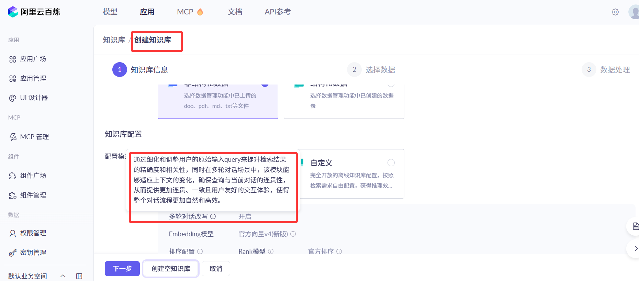The width and height of the screenshot is (639, 281).
Task: Open MCP 管理 in sidebar
Action: click(34, 137)
